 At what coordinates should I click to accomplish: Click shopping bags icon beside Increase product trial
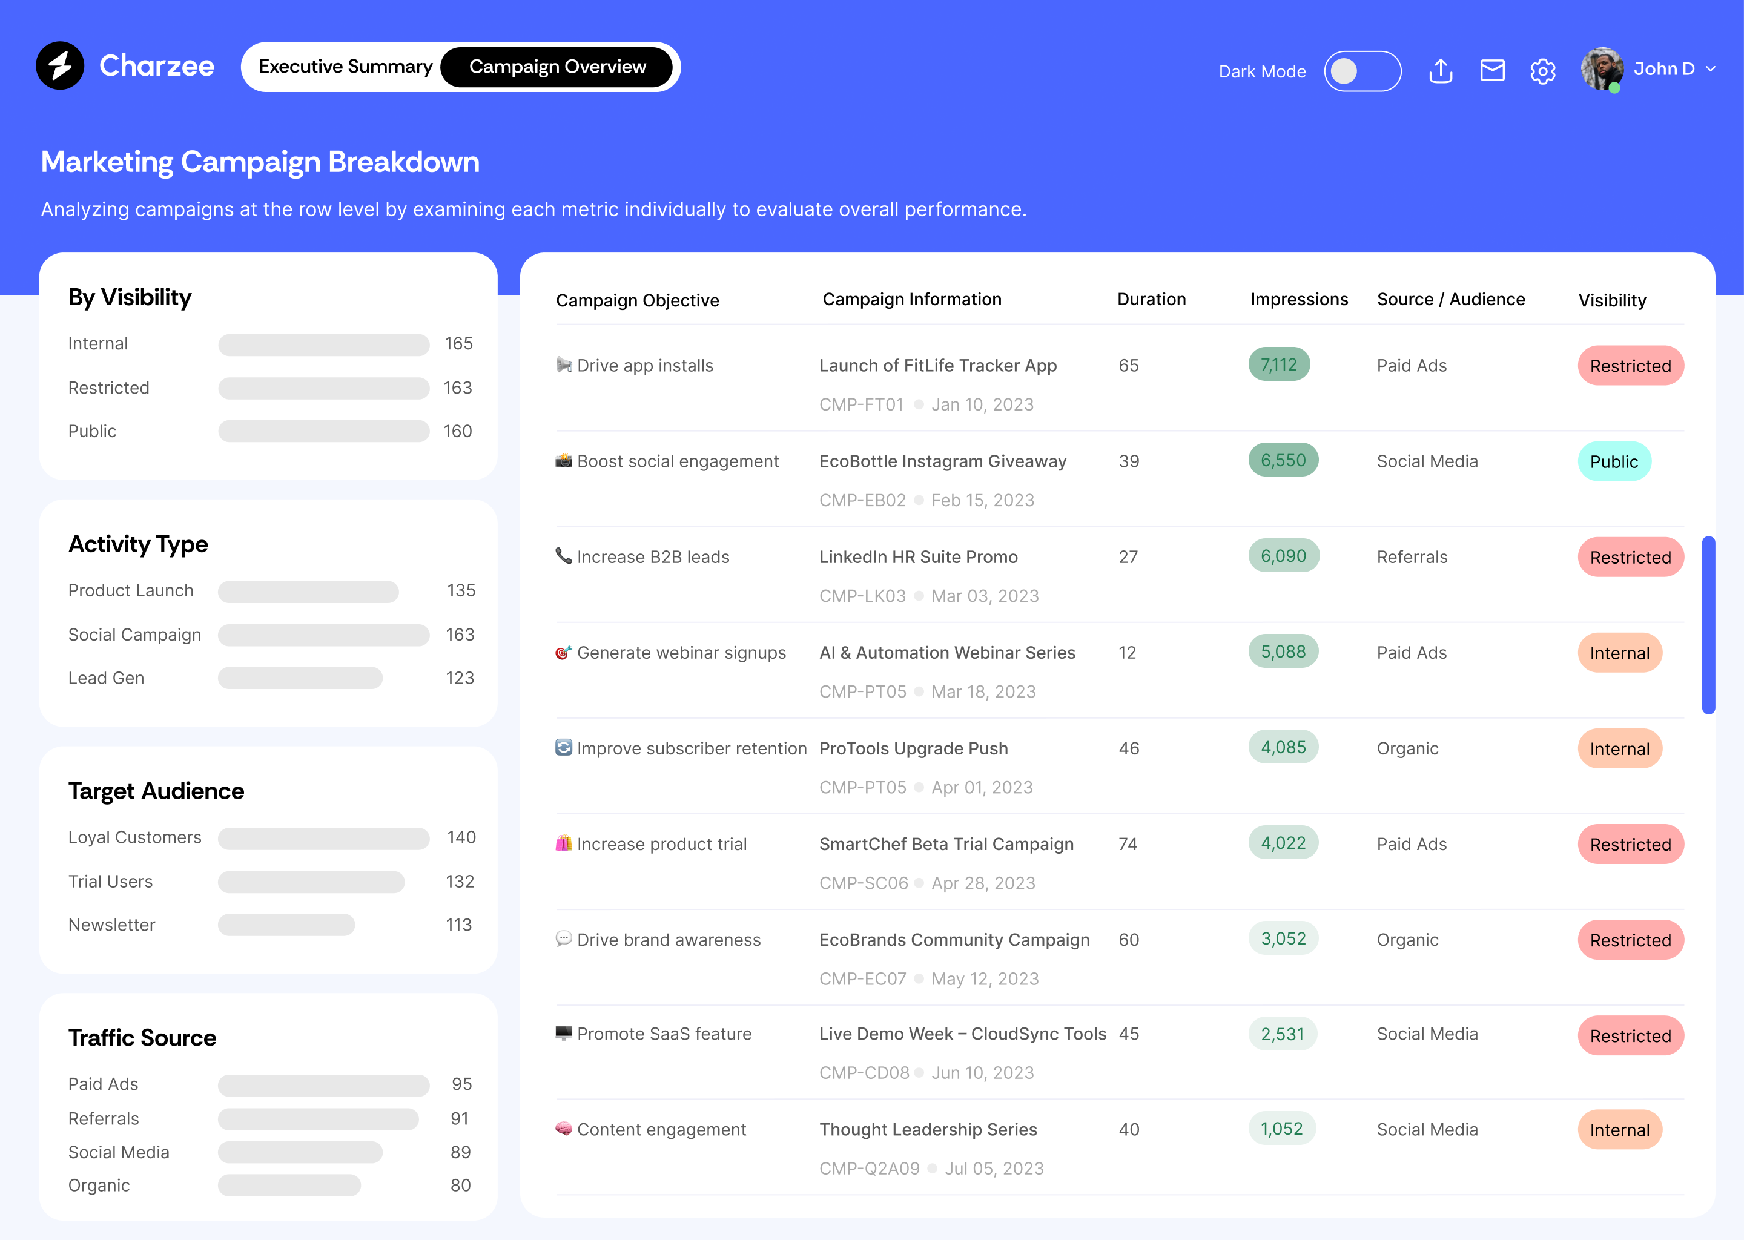564,843
